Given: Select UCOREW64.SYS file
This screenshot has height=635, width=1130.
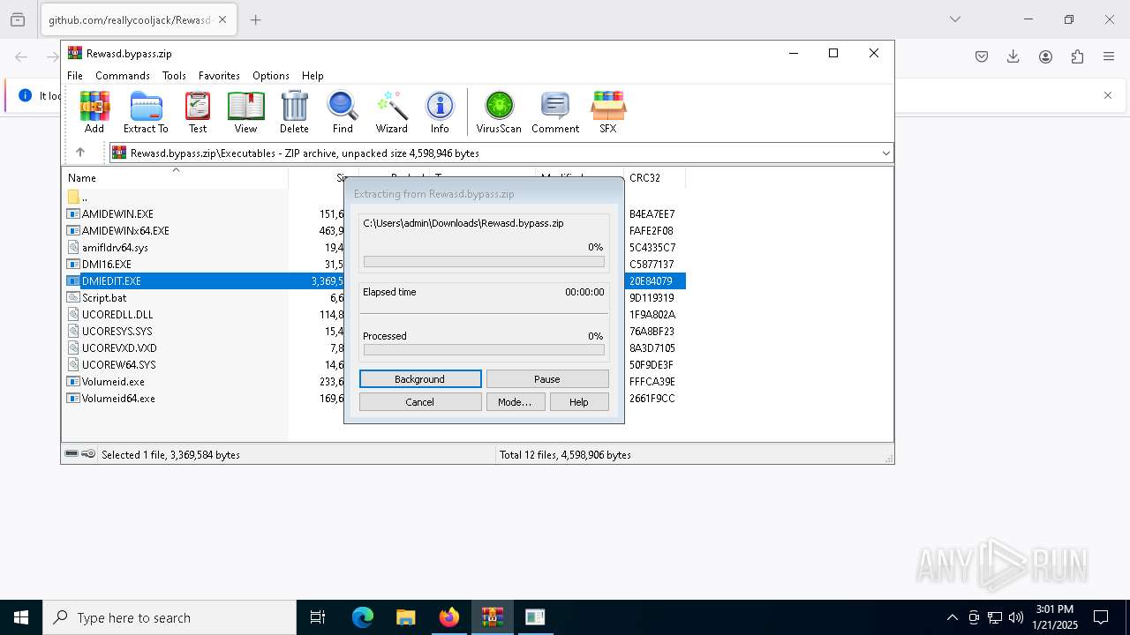Looking at the screenshot, I should coord(118,365).
